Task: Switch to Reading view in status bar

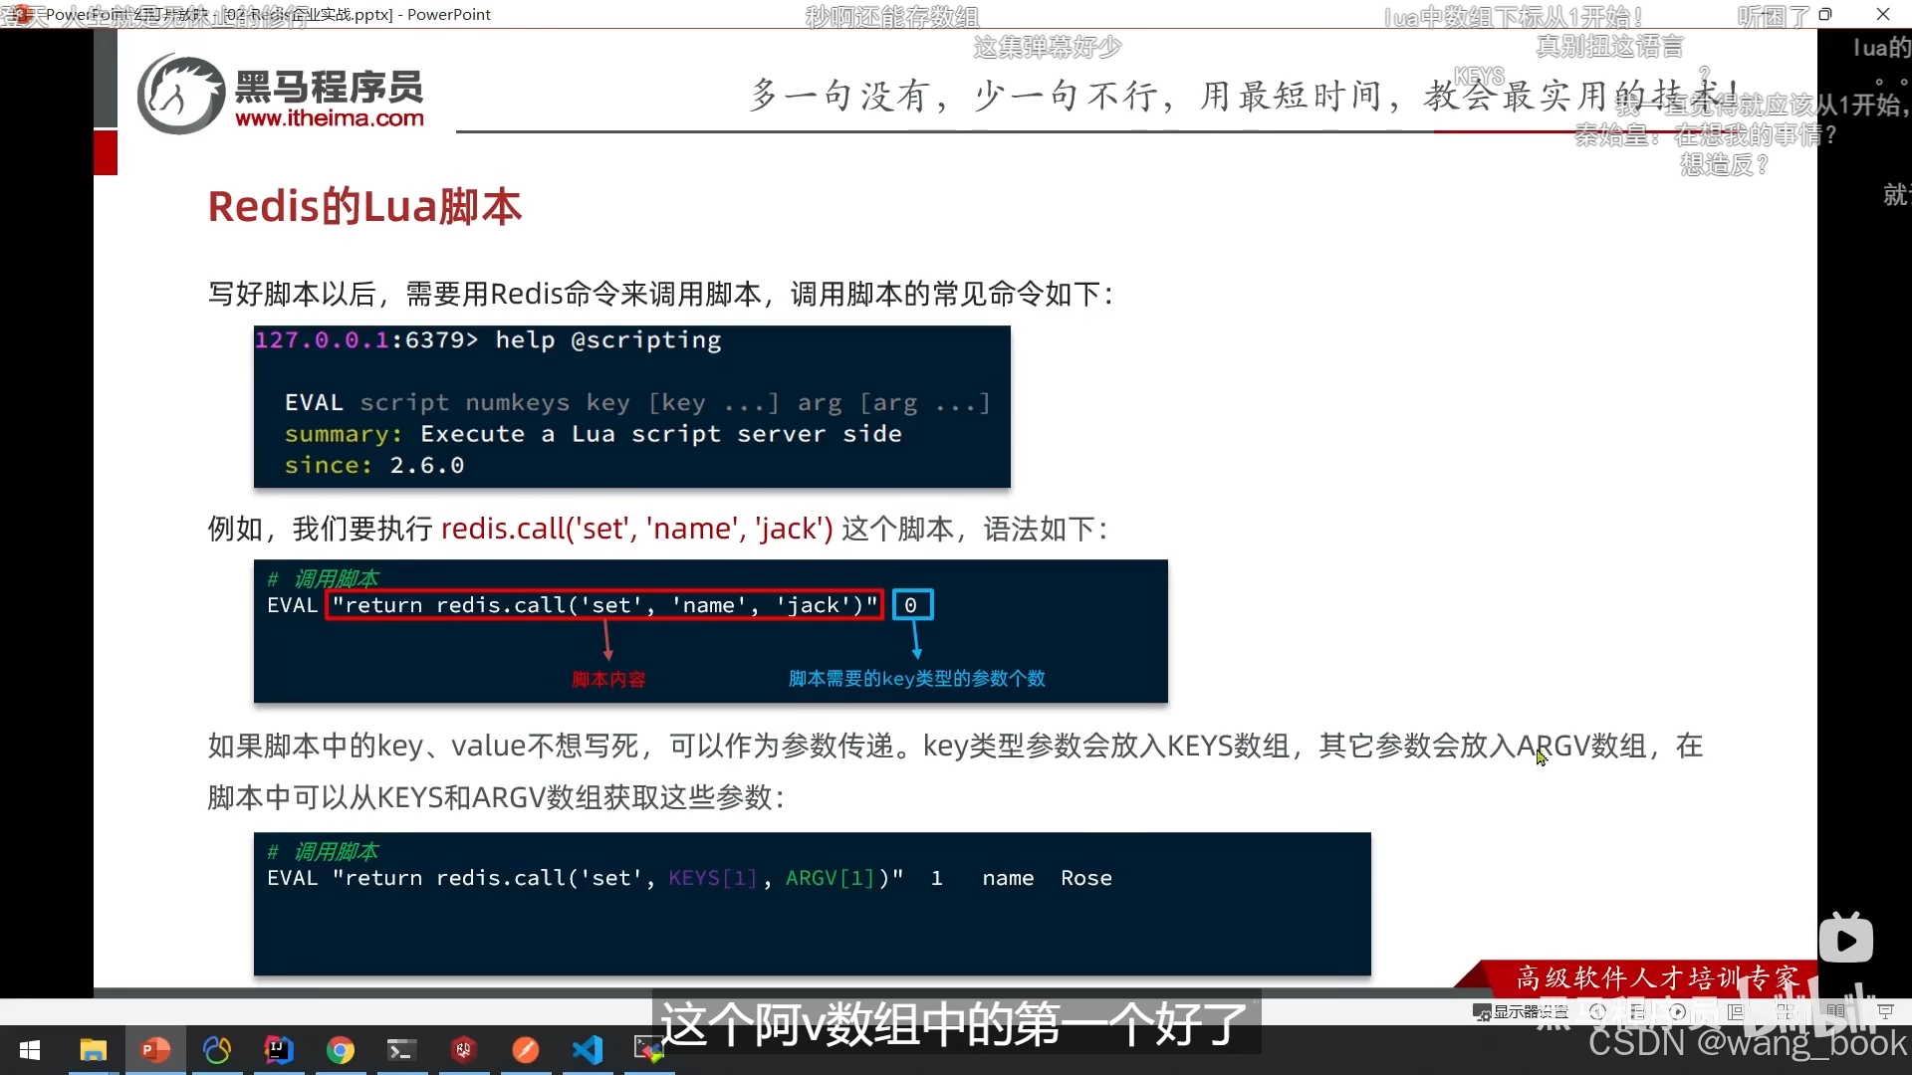Action: point(1835,1011)
